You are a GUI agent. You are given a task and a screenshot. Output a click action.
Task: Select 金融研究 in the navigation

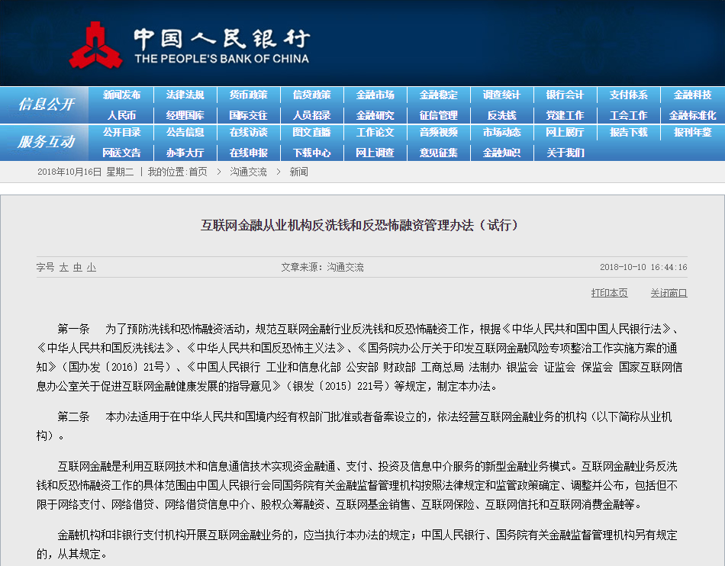pyautogui.click(x=375, y=115)
